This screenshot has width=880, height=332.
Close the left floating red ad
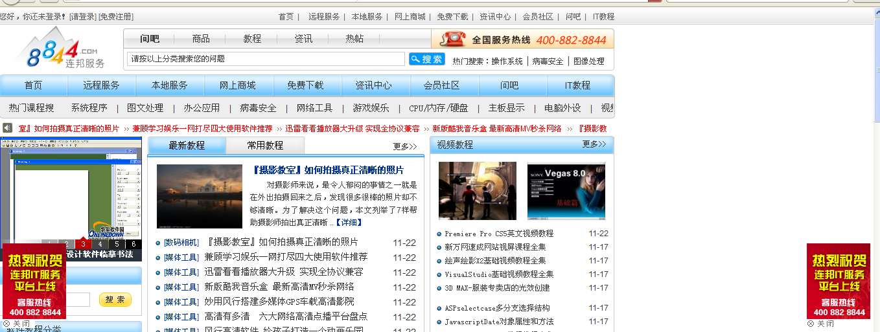point(16,324)
